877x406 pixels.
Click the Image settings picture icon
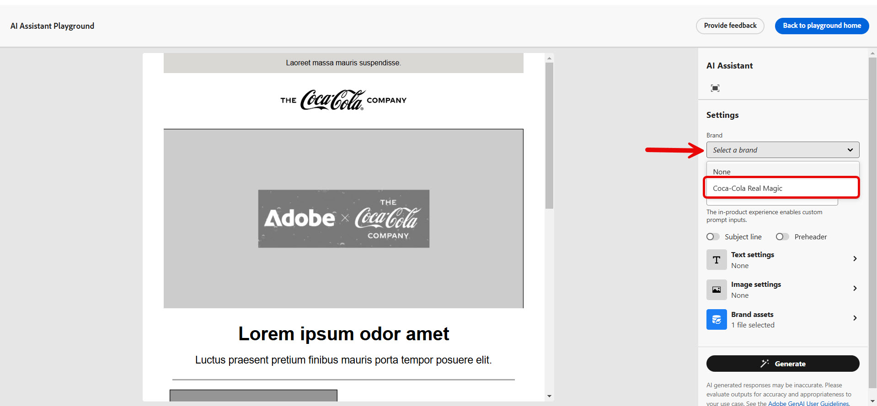click(717, 290)
